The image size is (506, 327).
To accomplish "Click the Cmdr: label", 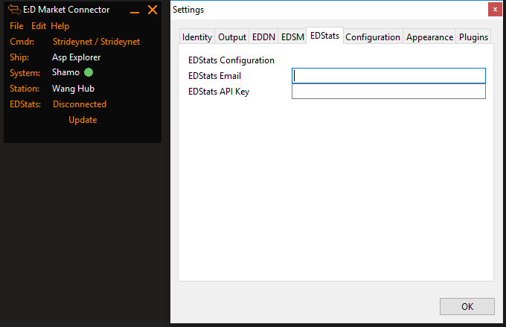I will [22, 42].
